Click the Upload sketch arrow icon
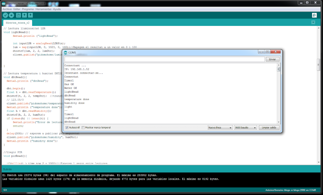This screenshot has height=195, width=323. pos(11,15)
